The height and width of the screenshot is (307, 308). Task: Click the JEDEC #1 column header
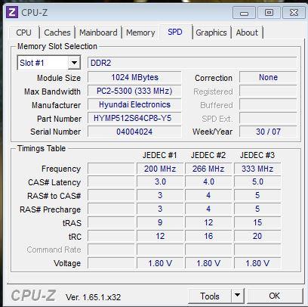pyautogui.click(x=160, y=155)
